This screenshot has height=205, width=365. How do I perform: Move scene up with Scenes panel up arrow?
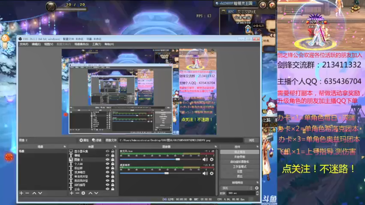click(x=34, y=193)
